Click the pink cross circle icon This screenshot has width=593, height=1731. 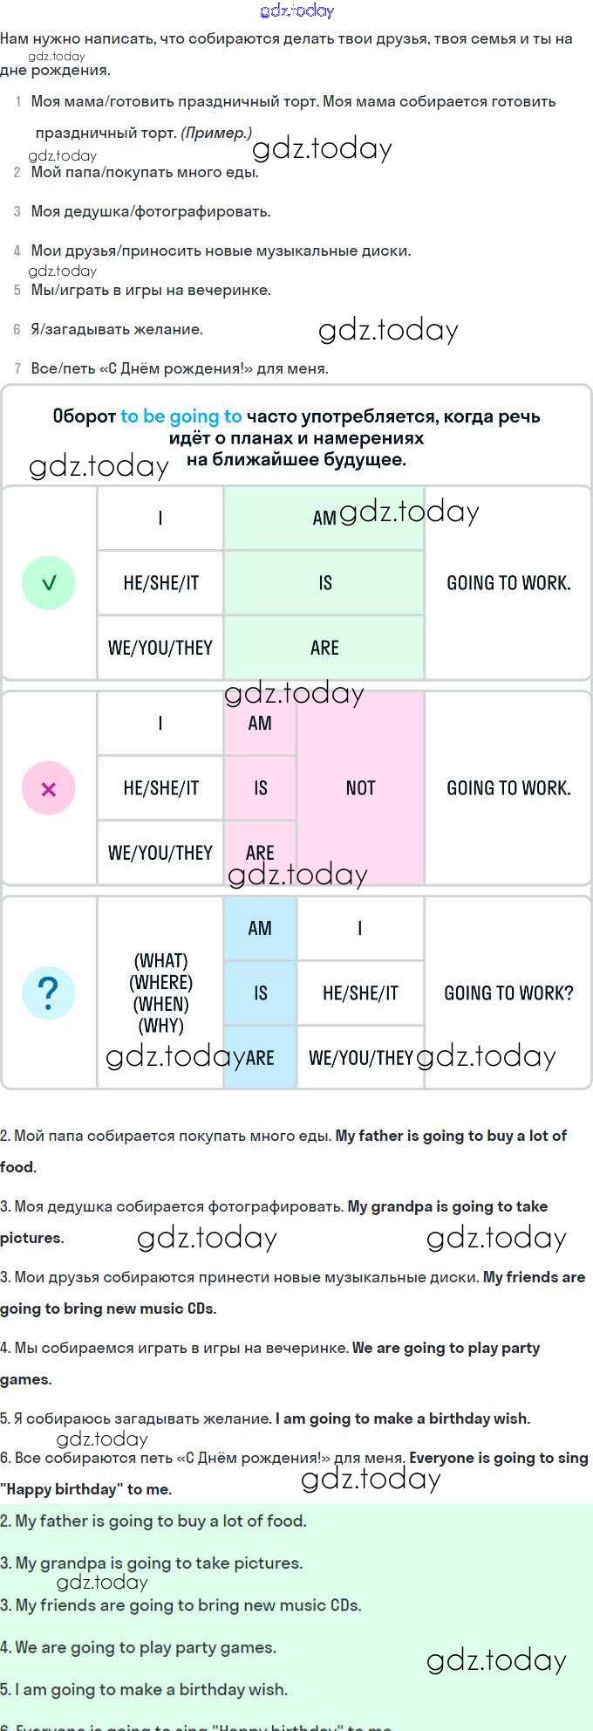click(49, 788)
